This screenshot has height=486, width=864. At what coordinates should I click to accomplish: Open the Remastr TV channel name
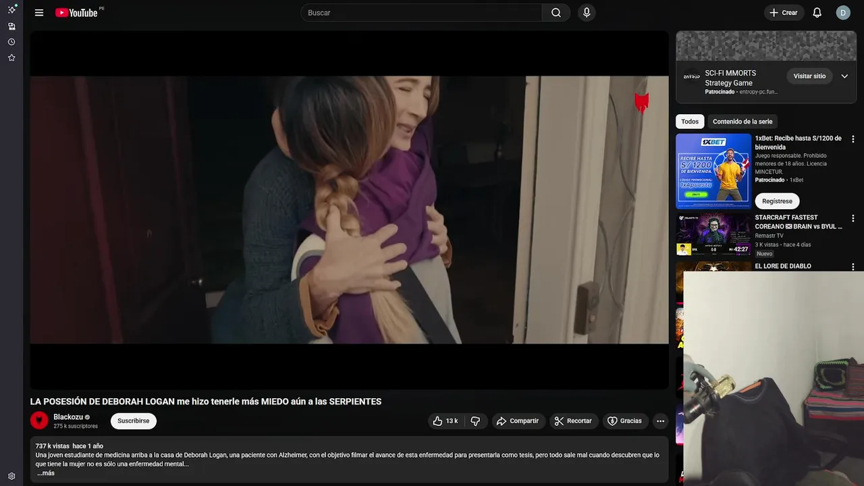click(x=769, y=236)
